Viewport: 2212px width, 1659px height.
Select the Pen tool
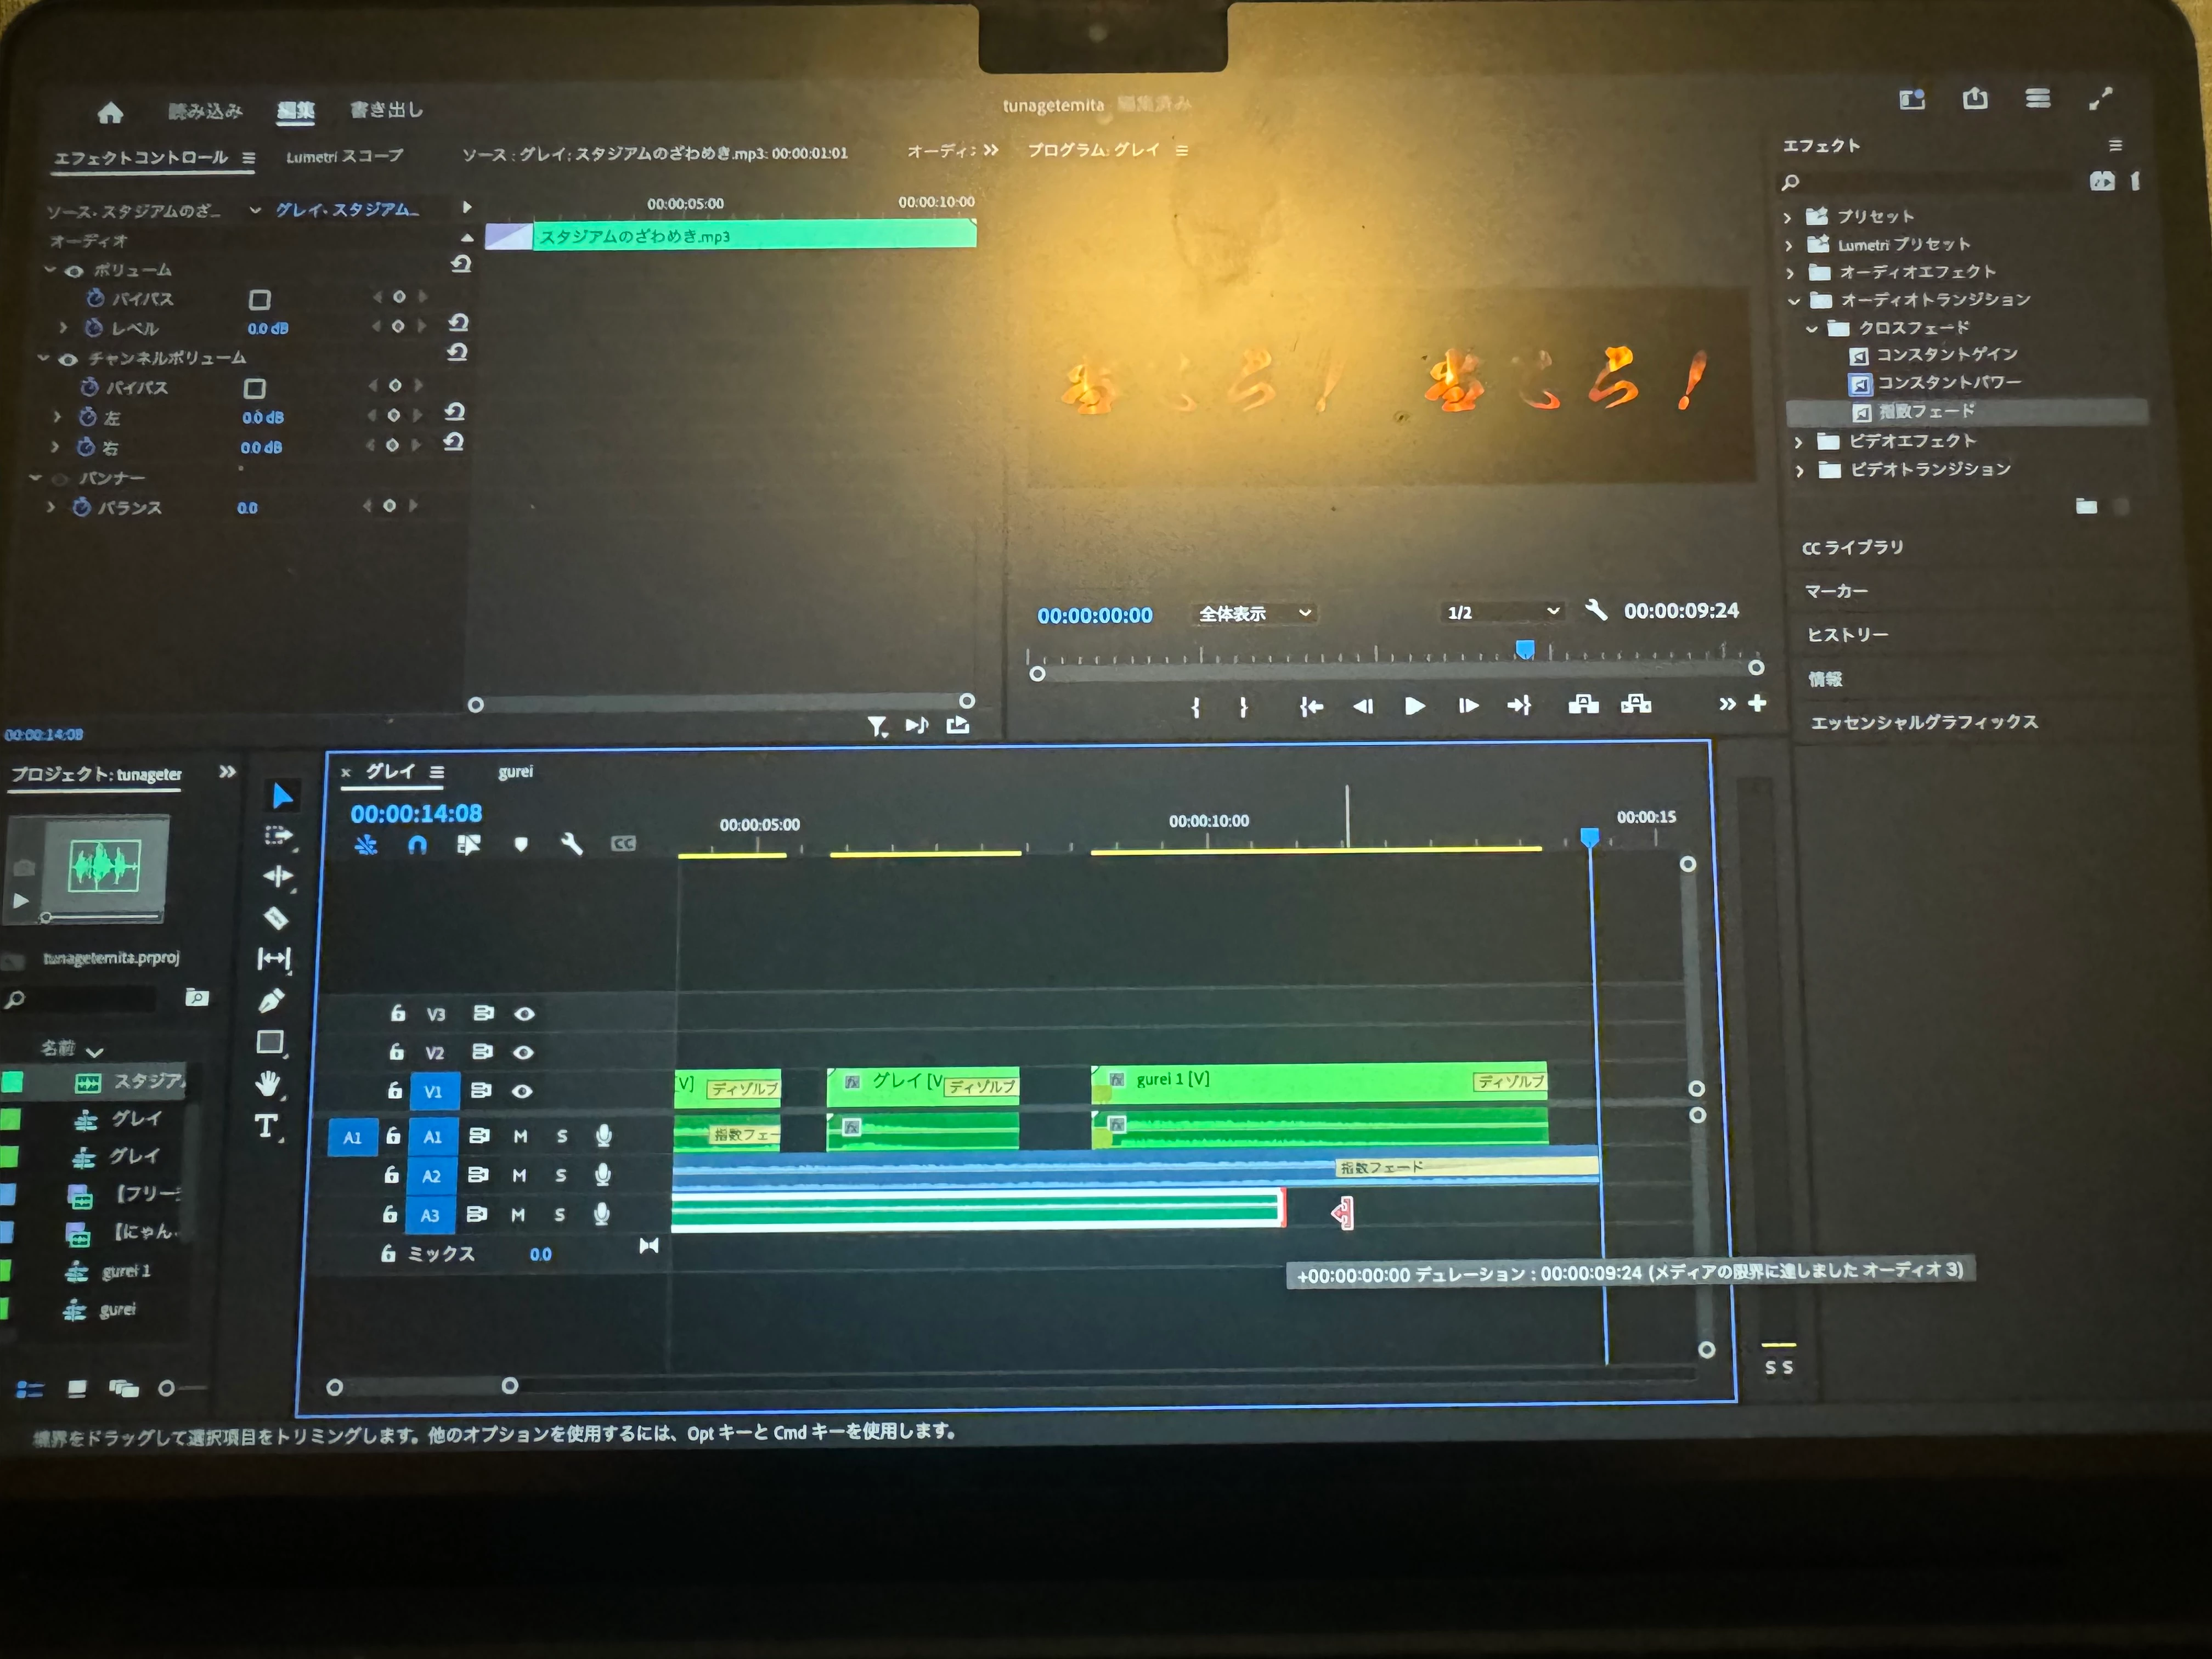click(272, 1000)
